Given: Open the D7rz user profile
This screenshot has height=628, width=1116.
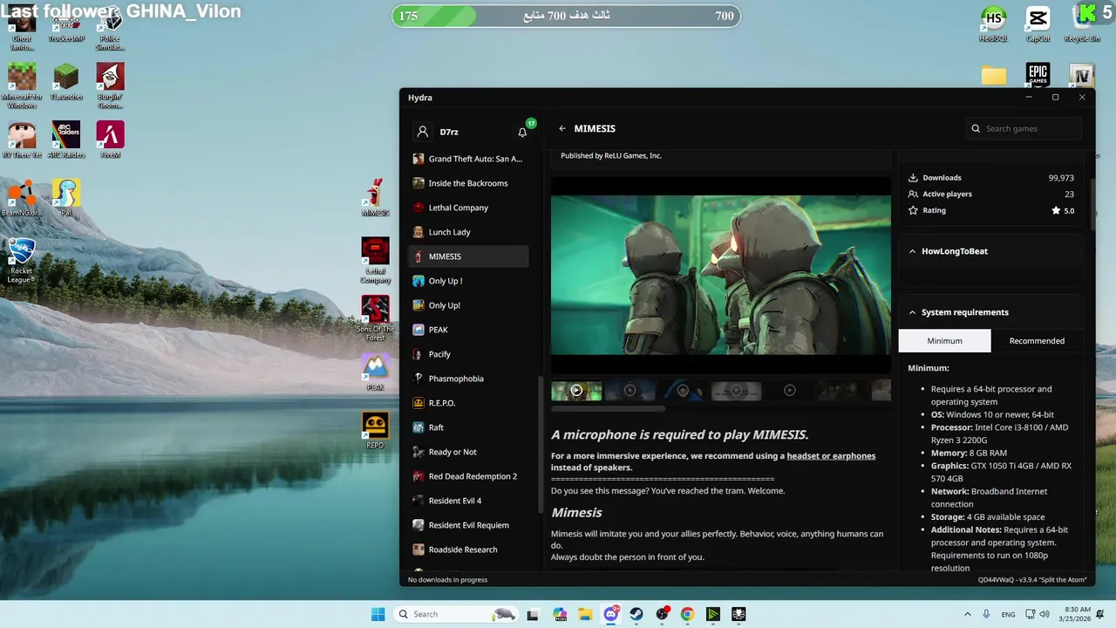Looking at the screenshot, I should 460,132.
